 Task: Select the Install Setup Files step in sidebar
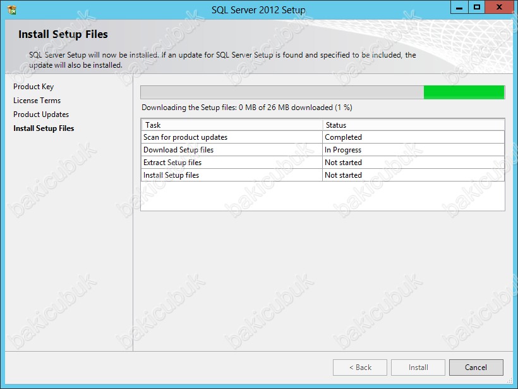point(44,128)
